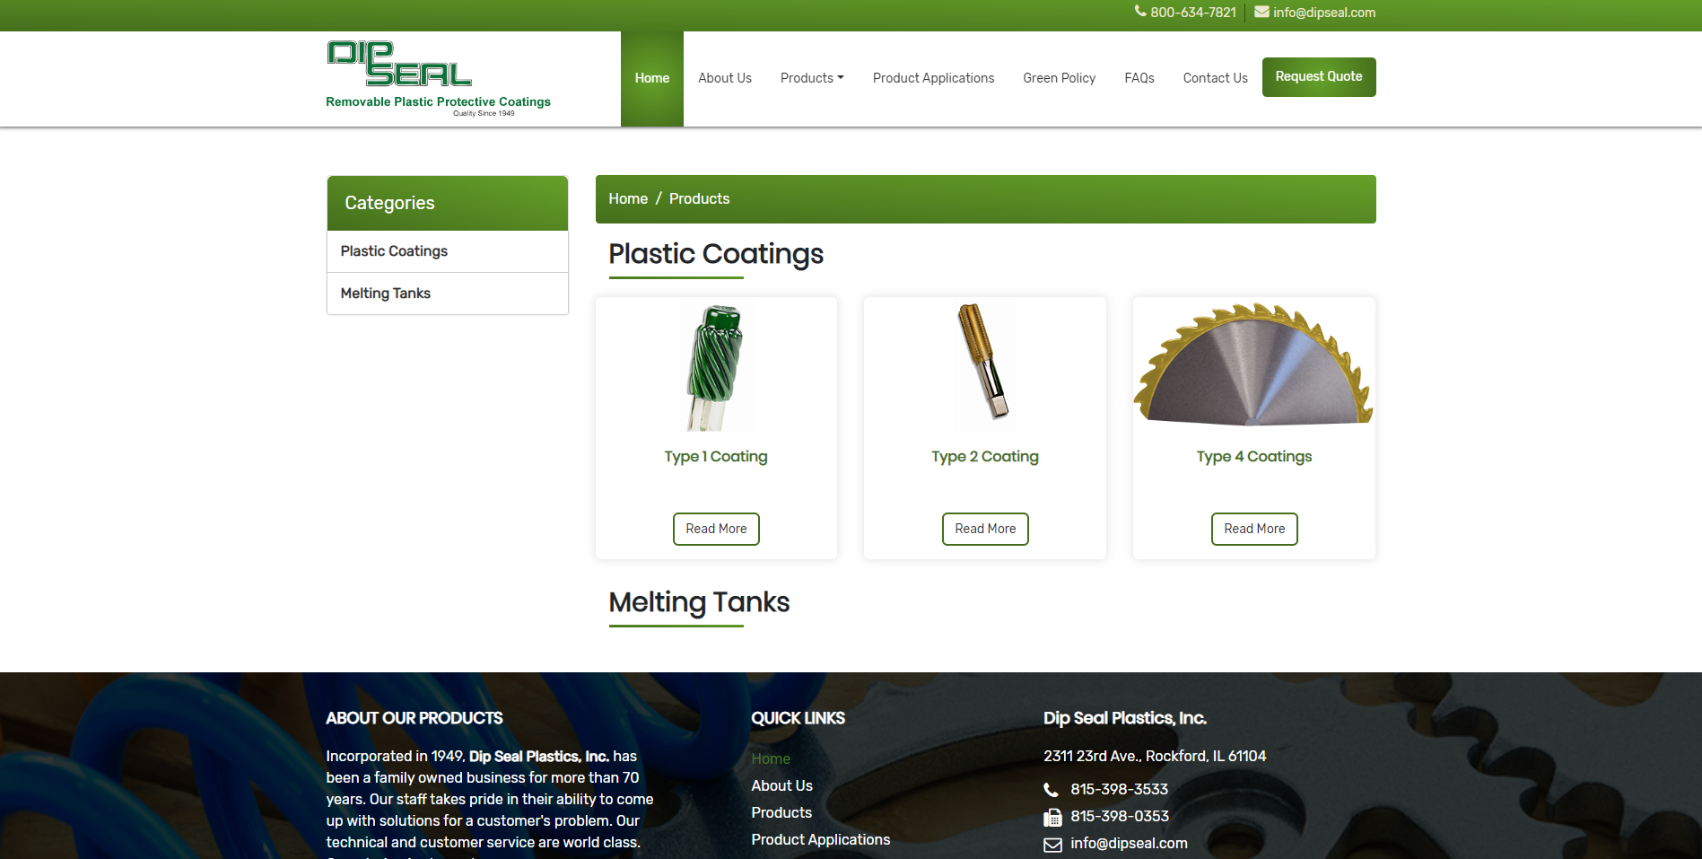Open Product Applications from the Quick Links footer
1702x859 pixels.
(820, 839)
